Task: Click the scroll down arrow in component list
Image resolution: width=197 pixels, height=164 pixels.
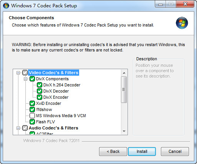Action: click(124, 131)
